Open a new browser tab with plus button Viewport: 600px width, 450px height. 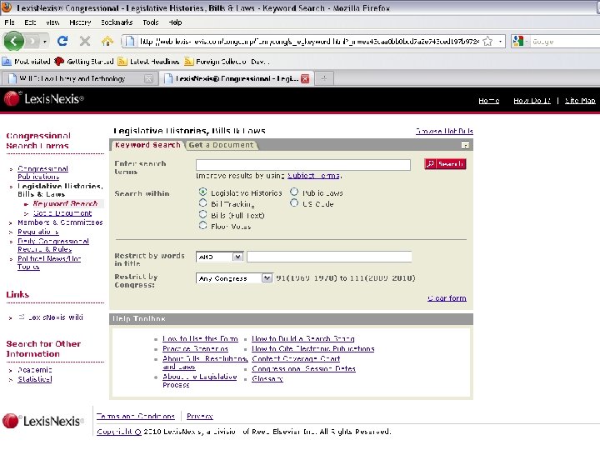pyautogui.click(x=324, y=78)
